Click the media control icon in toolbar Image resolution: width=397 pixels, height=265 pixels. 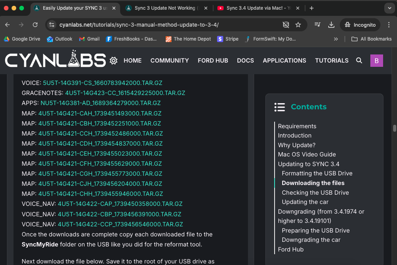click(x=317, y=25)
